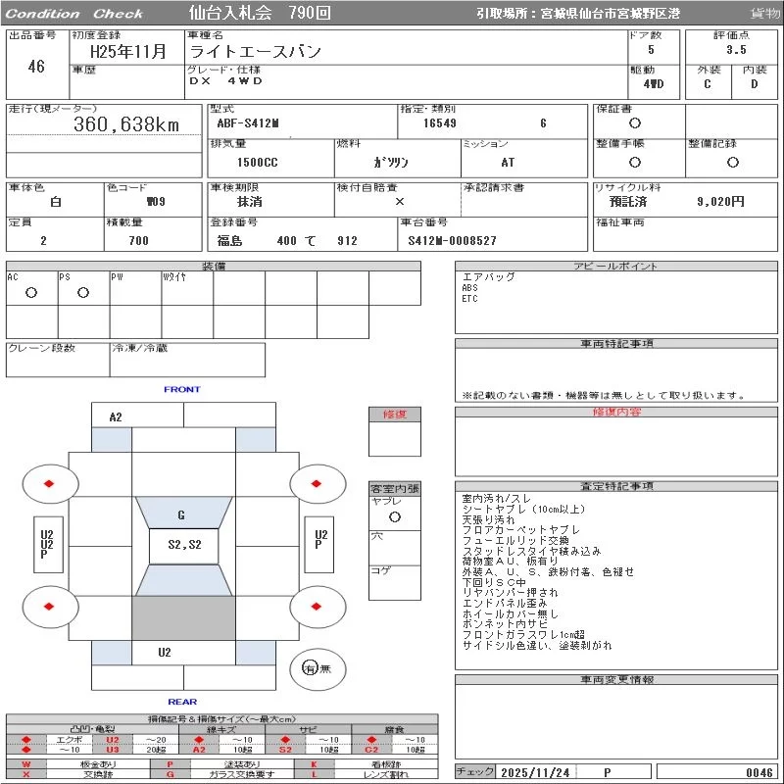Click the front-left wheel damage marker
The width and height of the screenshot is (784, 784).
pos(47,483)
